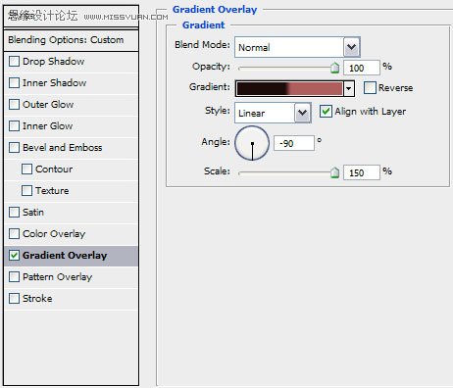The height and width of the screenshot is (388, 453).
Task: Enable the Inner Shadow checkbox
Action: 14,82
